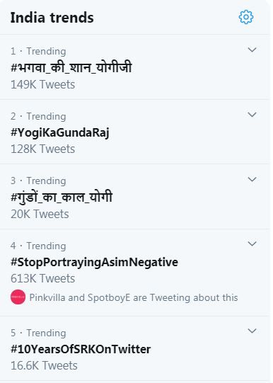Expand options for trend number 1

252,50
